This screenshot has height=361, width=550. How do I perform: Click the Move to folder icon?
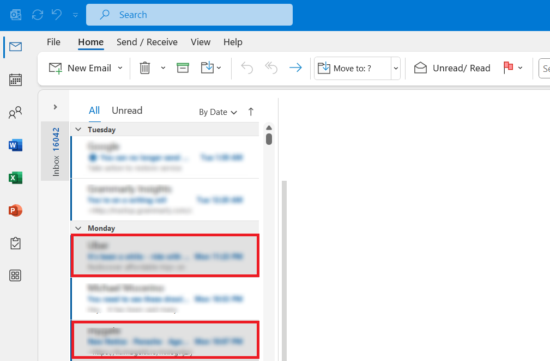(207, 68)
